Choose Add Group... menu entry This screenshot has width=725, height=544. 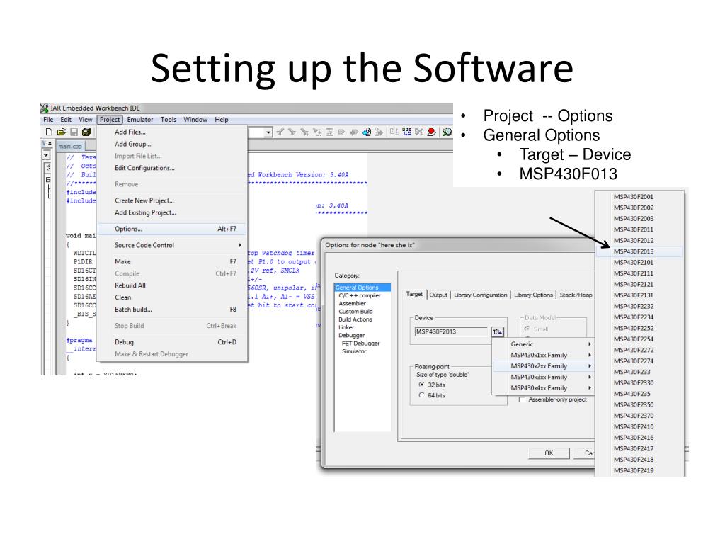[172, 144]
